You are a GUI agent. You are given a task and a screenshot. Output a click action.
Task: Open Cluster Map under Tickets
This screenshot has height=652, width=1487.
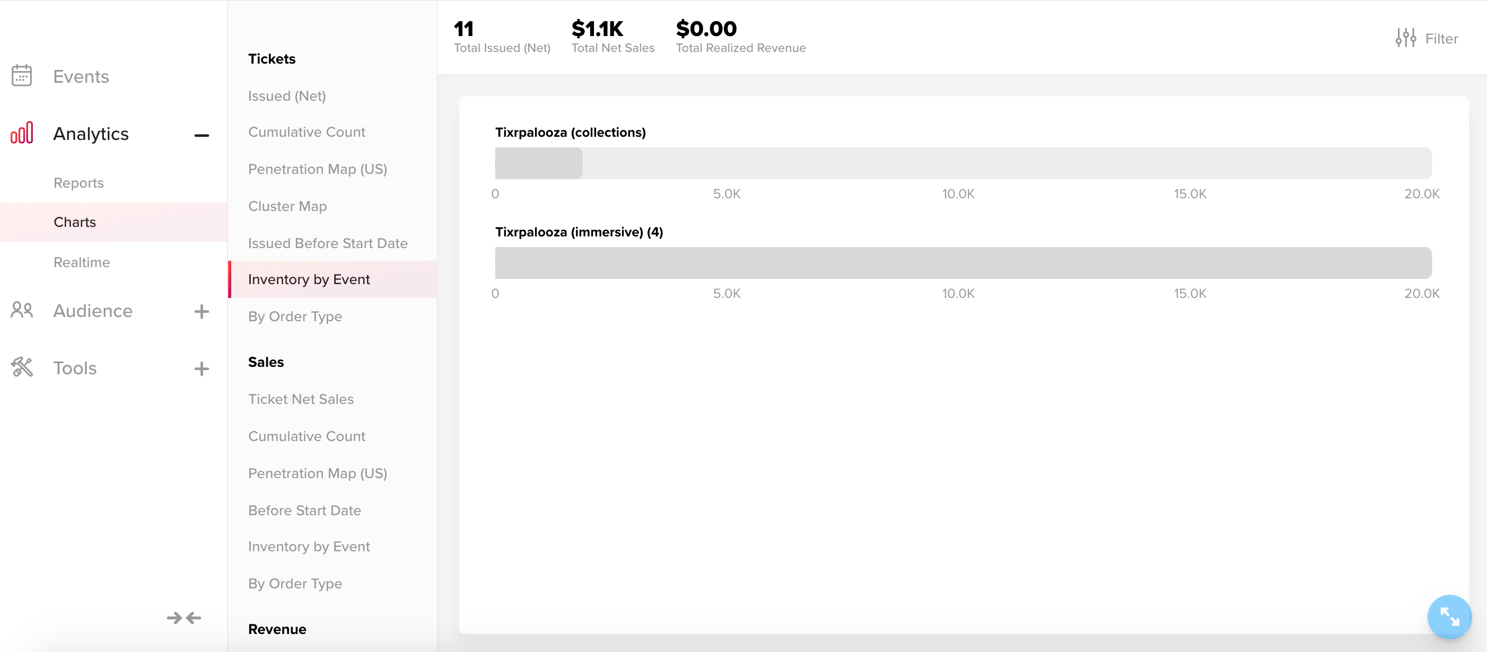287,206
